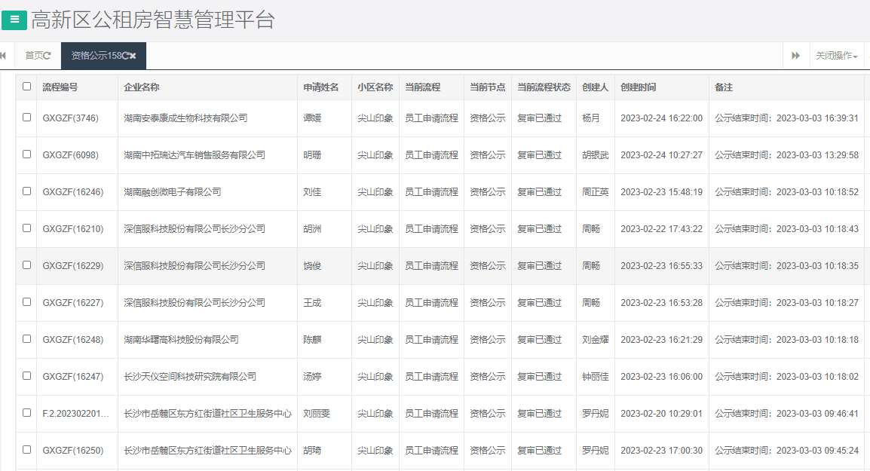
Task: Select checkbox on 汤婷's application row
Action: click(26, 376)
